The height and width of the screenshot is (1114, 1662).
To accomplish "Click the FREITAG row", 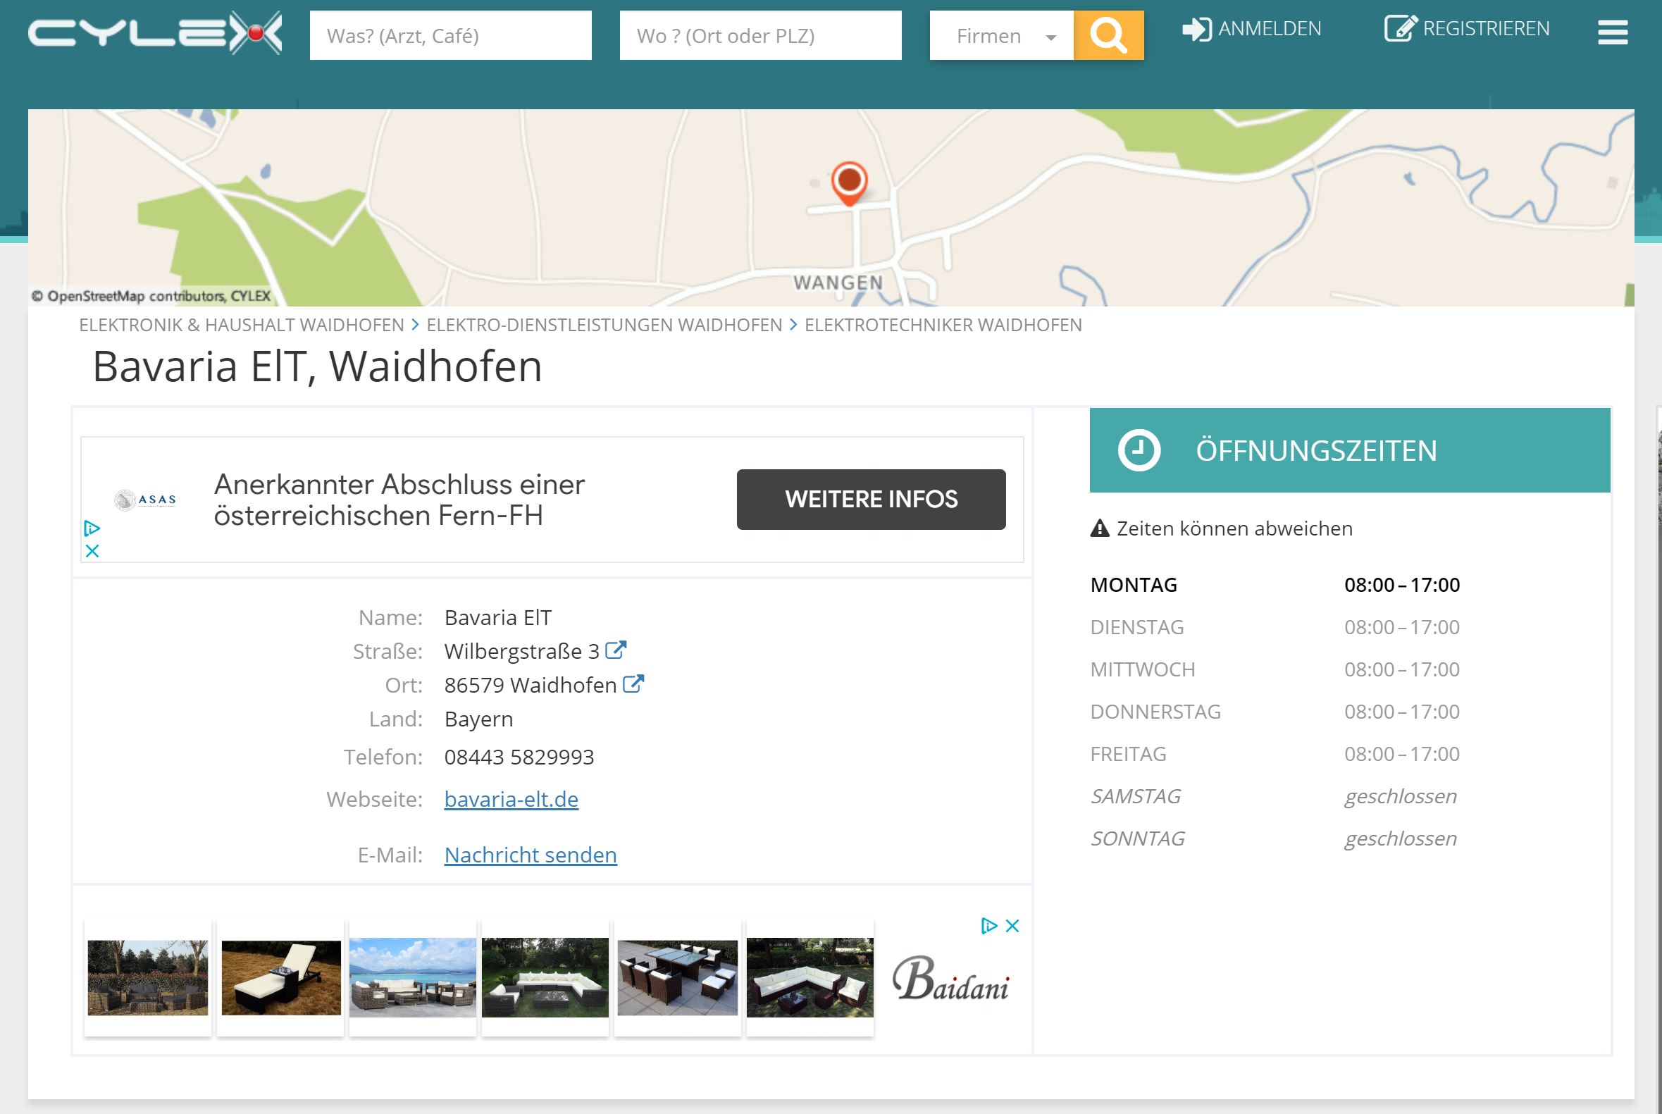I will 1275,754.
